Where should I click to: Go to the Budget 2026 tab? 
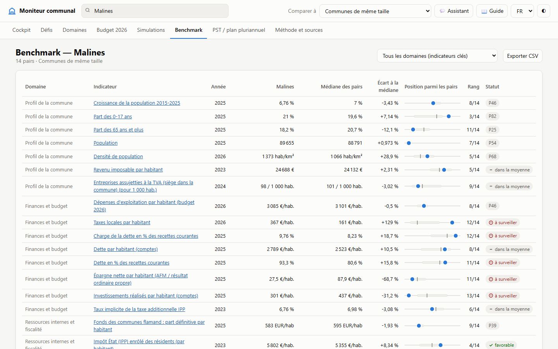(112, 30)
